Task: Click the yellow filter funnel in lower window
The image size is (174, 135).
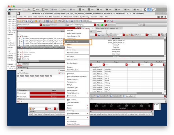Action: (x=30, y=109)
